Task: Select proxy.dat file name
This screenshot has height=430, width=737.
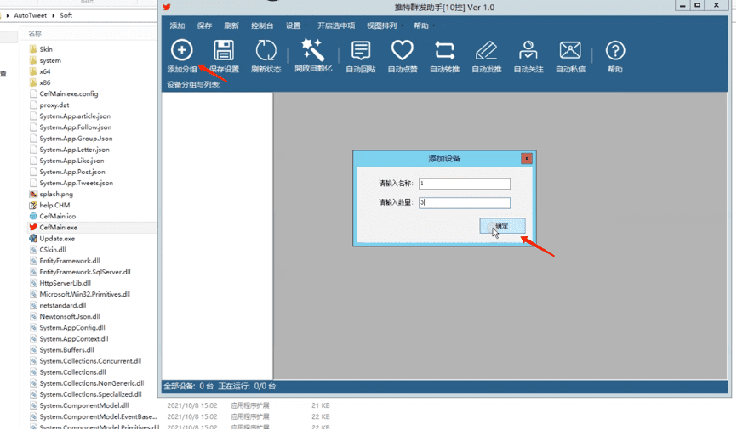Action: tap(54, 105)
